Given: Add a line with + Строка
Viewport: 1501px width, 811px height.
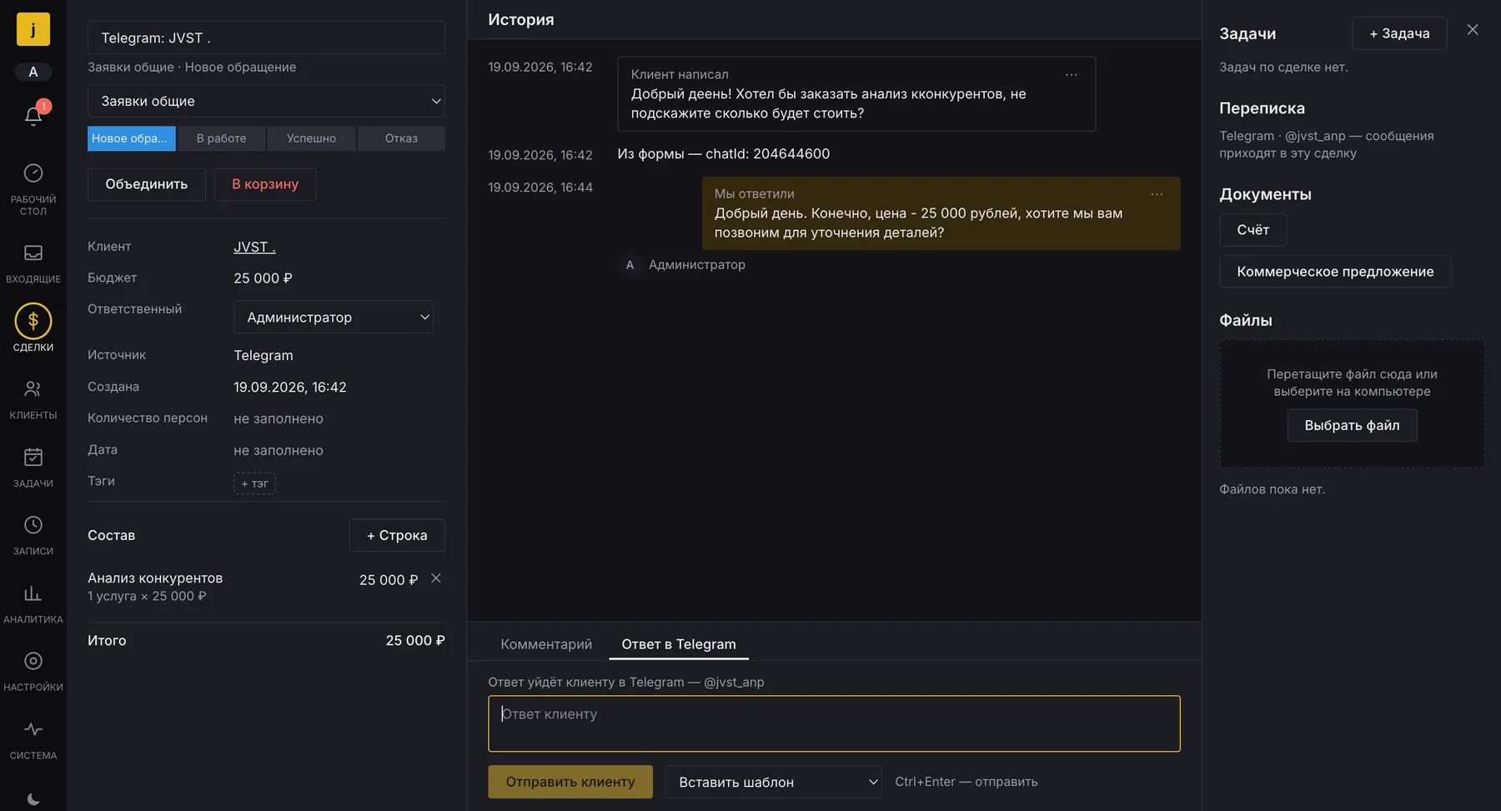Looking at the screenshot, I should coord(397,535).
